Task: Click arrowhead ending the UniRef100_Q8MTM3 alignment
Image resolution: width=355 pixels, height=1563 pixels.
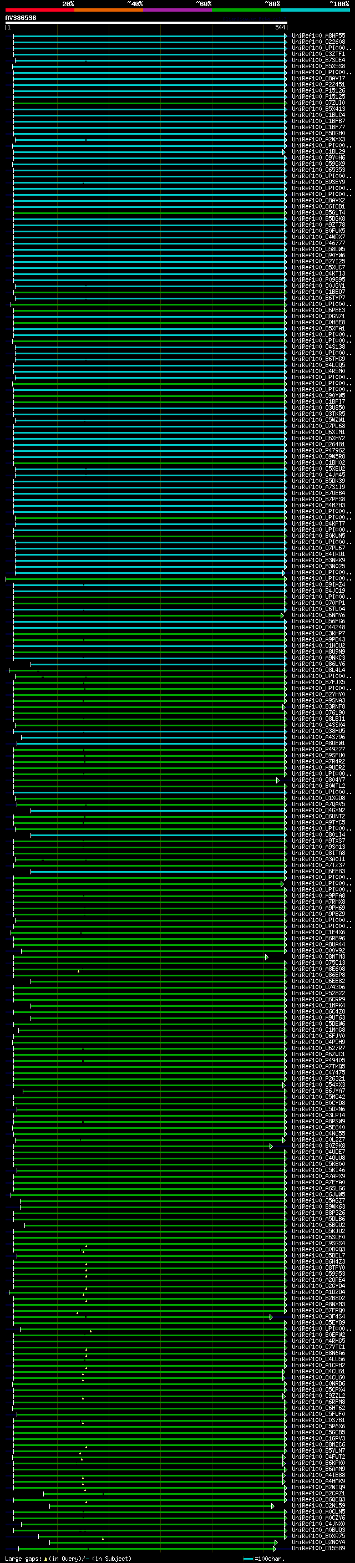Action: click(x=266, y=958)
